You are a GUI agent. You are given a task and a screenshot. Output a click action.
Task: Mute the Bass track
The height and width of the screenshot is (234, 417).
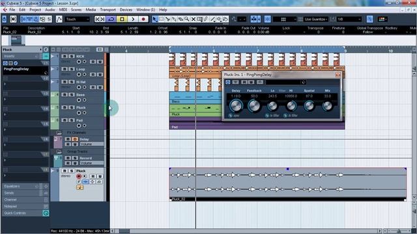pos(65,94)
